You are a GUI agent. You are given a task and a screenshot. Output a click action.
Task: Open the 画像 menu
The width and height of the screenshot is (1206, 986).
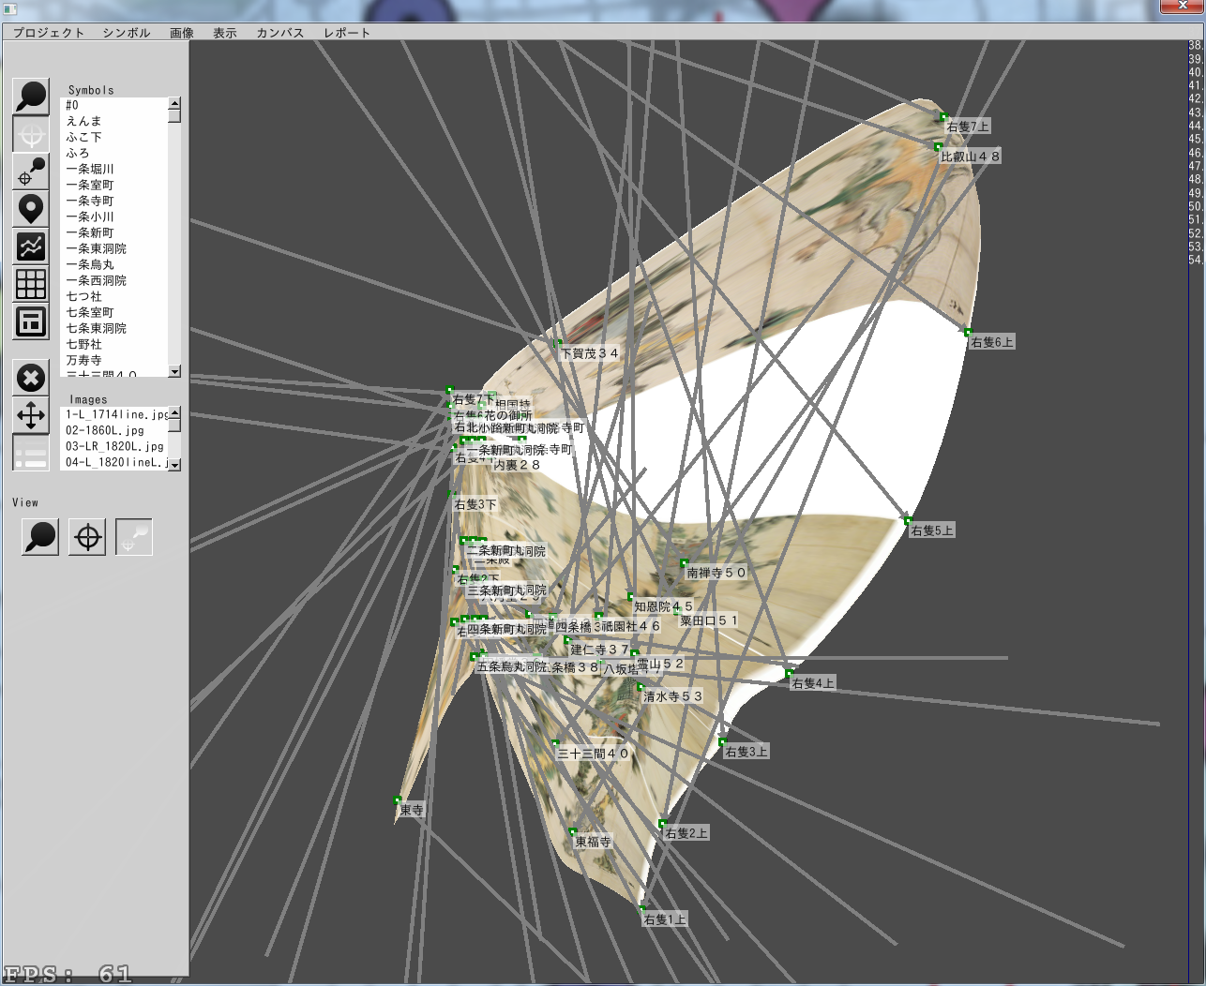(182, 33)
